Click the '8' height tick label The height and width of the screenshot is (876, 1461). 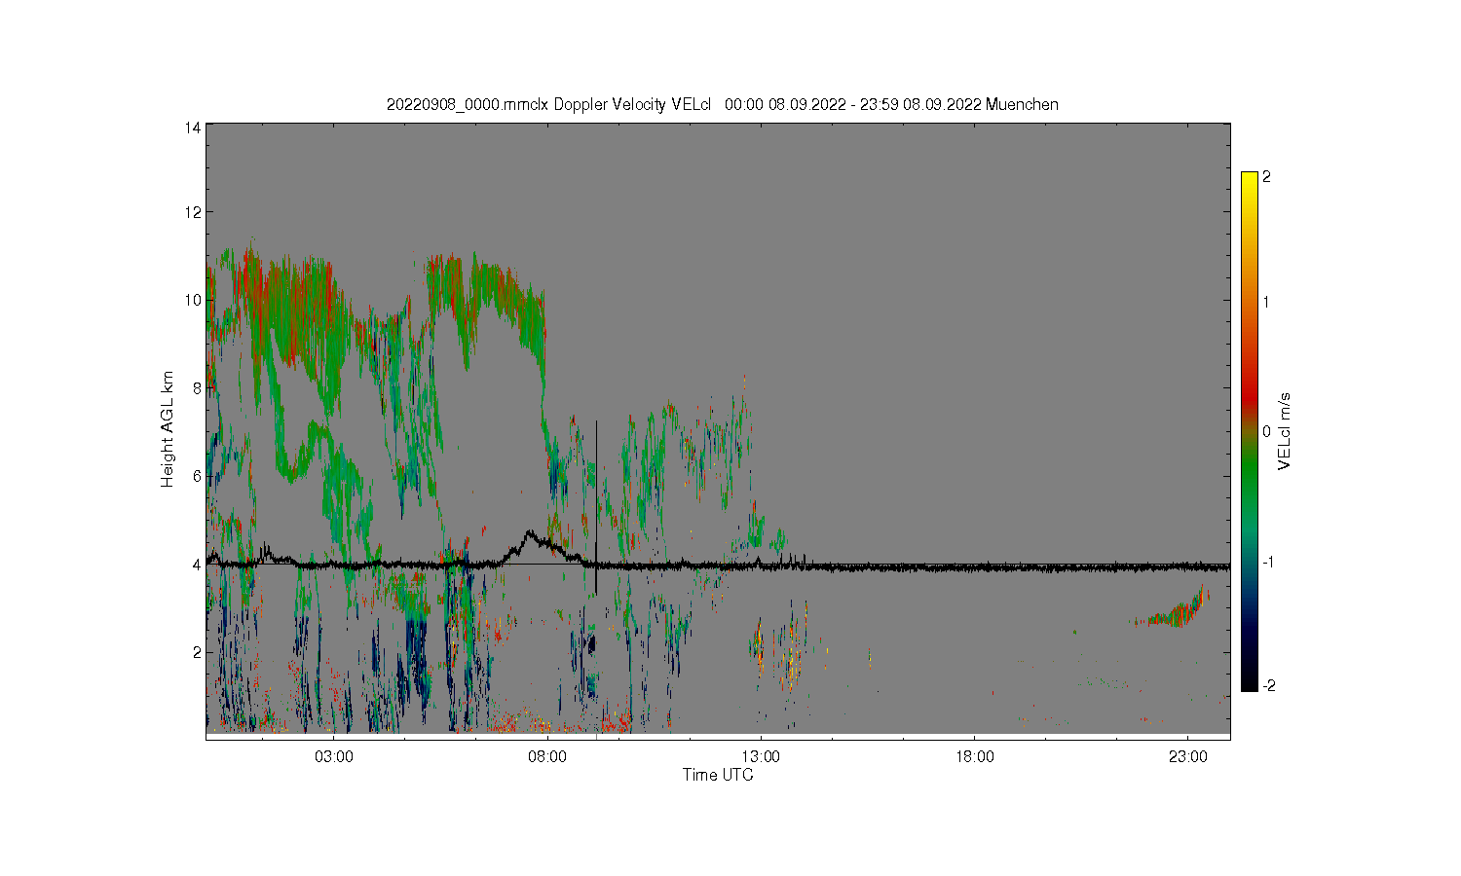coord(197,387)
